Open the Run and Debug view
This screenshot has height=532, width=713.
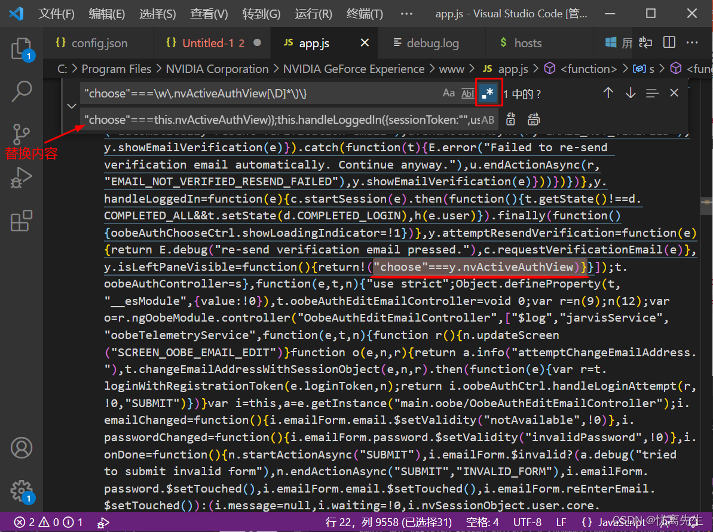coord(22,178)
